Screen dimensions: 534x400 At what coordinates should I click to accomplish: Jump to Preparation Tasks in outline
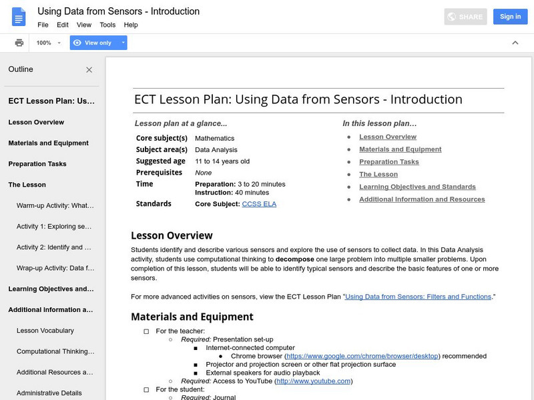[x=37, y=164]
